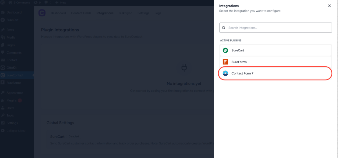Screen dimensions: 338x158
Task: Click the SureForms logo icon in list
Action: pyautogui.click(x=225, y=62)
